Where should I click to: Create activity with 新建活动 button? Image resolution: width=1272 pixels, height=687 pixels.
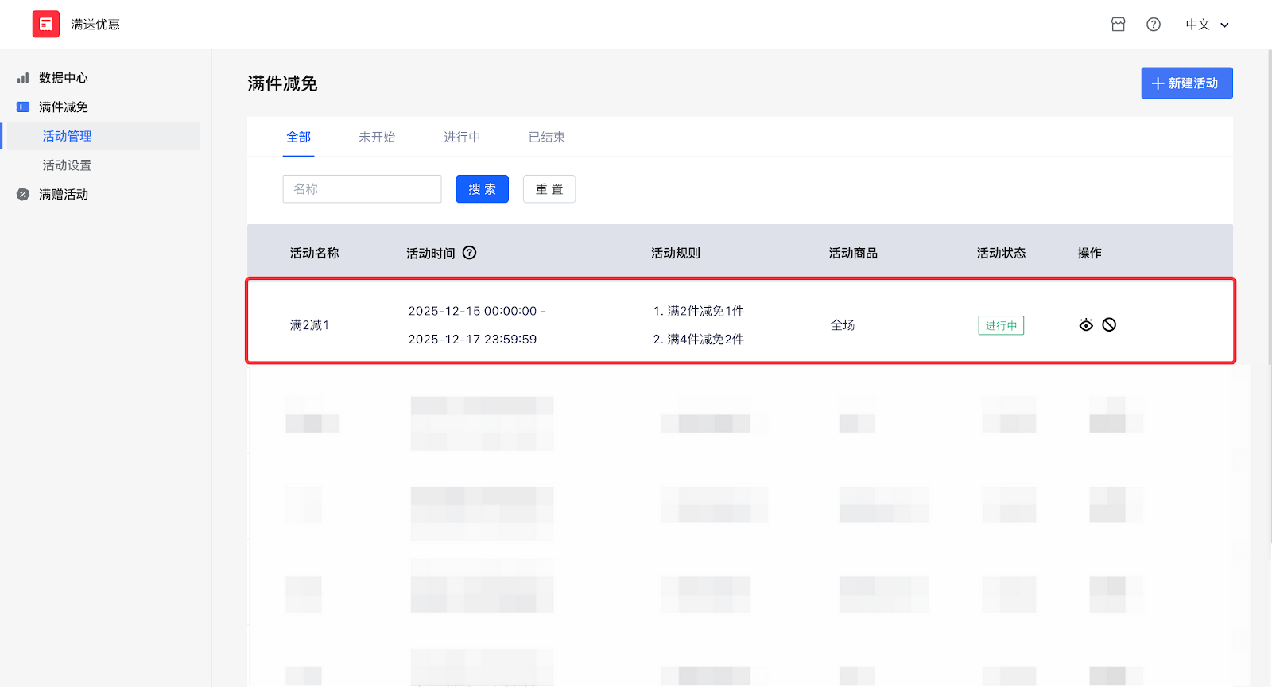(x=1186, y=83)
